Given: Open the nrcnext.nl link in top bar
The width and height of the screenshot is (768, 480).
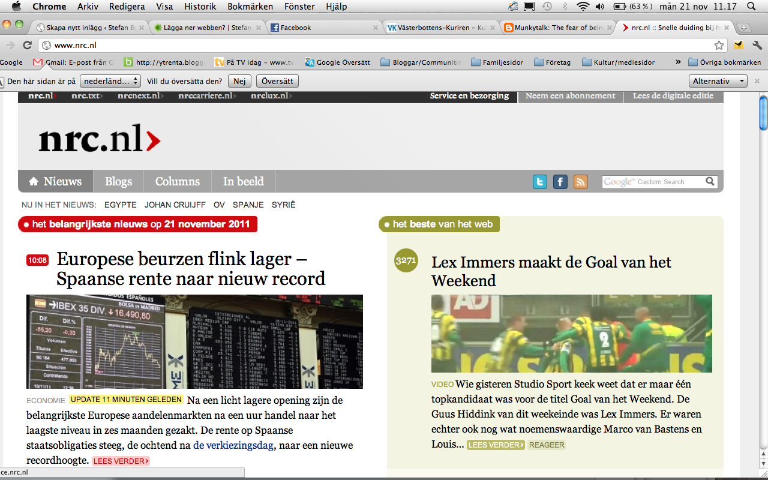Looking at the screenshot, I should pos(142,96).
